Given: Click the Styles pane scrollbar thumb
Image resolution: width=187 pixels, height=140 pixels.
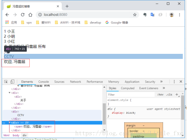Looking at the screenshot, I should (x=183, y=107).
